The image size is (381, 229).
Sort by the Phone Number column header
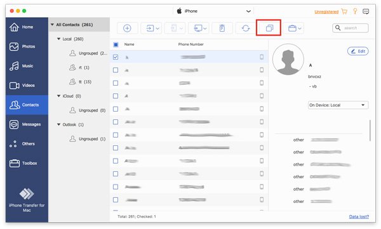190,44
